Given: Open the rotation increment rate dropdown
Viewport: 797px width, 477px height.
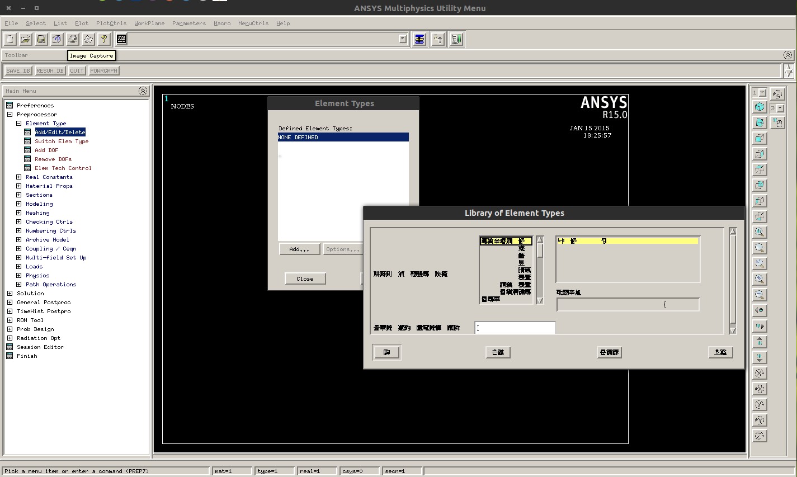Looking at the screenshot, I should coord(781,108).
